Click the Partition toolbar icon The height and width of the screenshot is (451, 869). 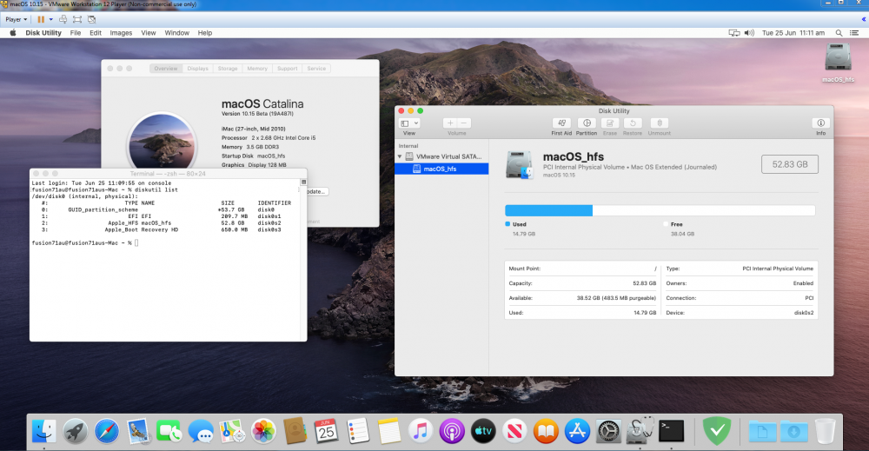587,123
